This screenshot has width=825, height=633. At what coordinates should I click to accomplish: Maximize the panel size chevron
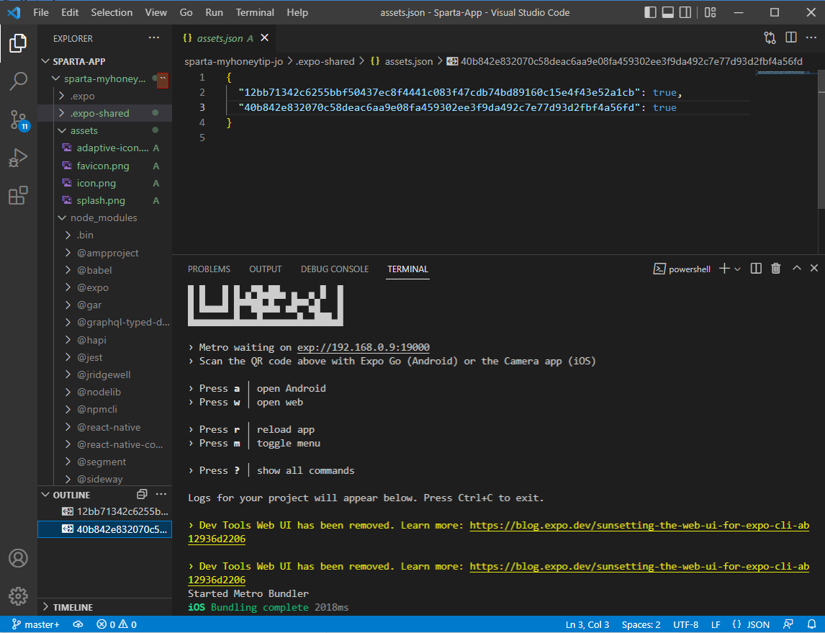[x=797, y=269]
